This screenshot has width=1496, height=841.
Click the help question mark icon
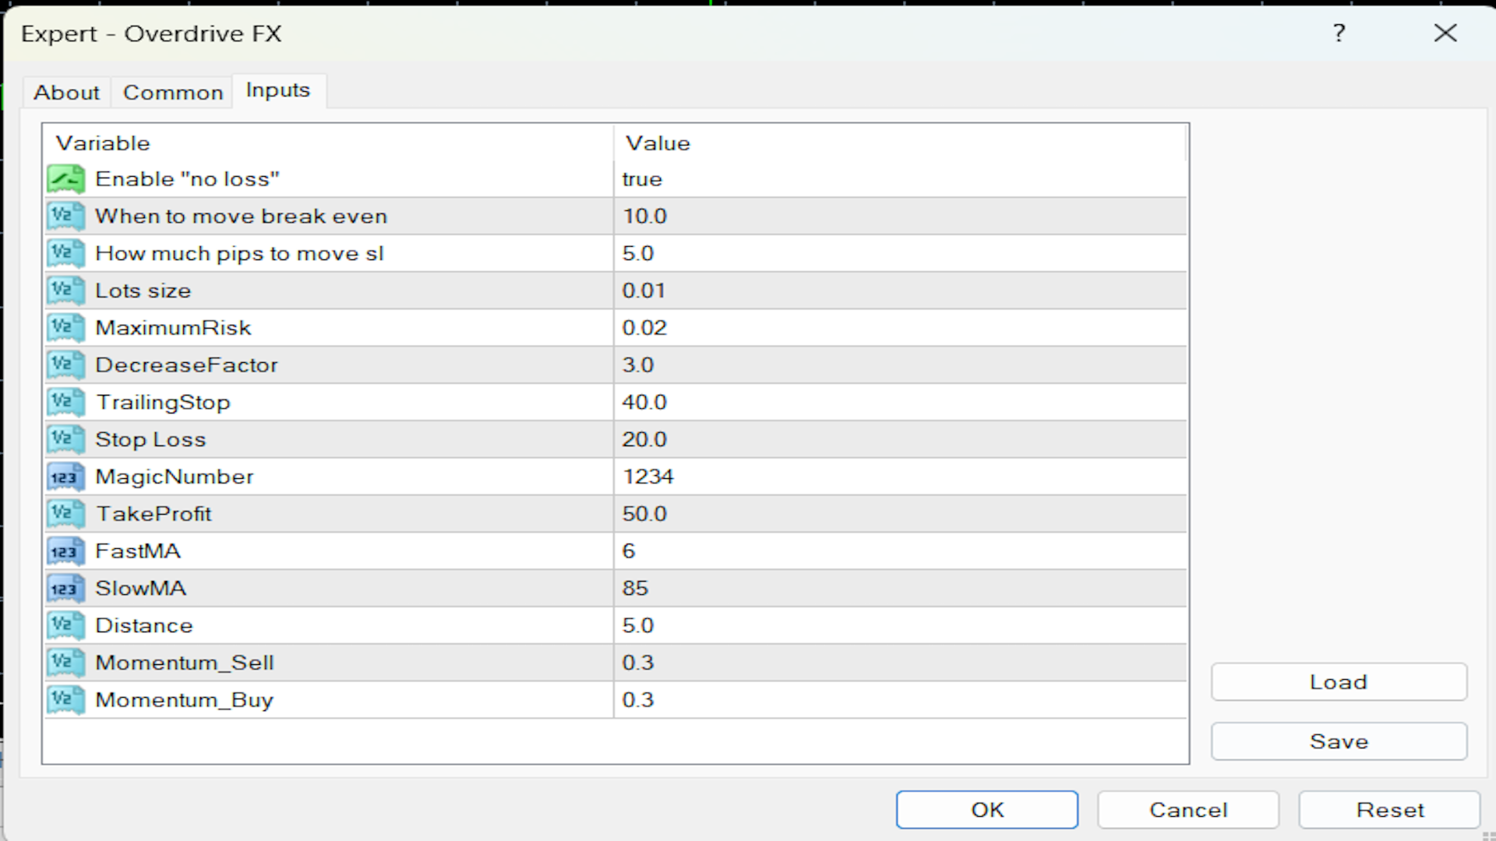click(x=1339, y=33)
